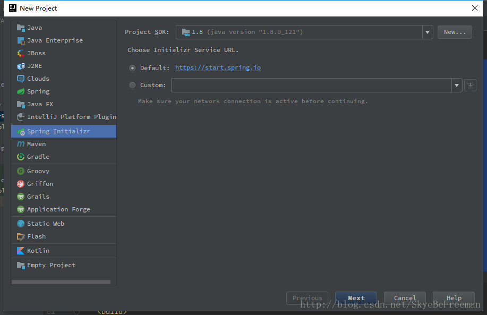Select the Flash folder icon
This screenshot has height=315, width=487.
tap(21, 236)
